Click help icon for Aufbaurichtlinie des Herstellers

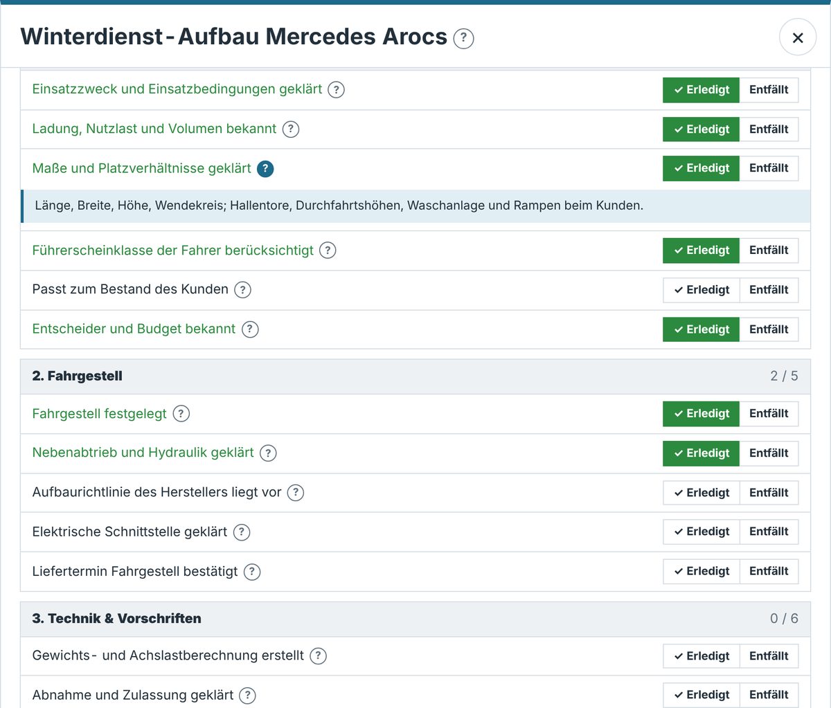(296, 493)
